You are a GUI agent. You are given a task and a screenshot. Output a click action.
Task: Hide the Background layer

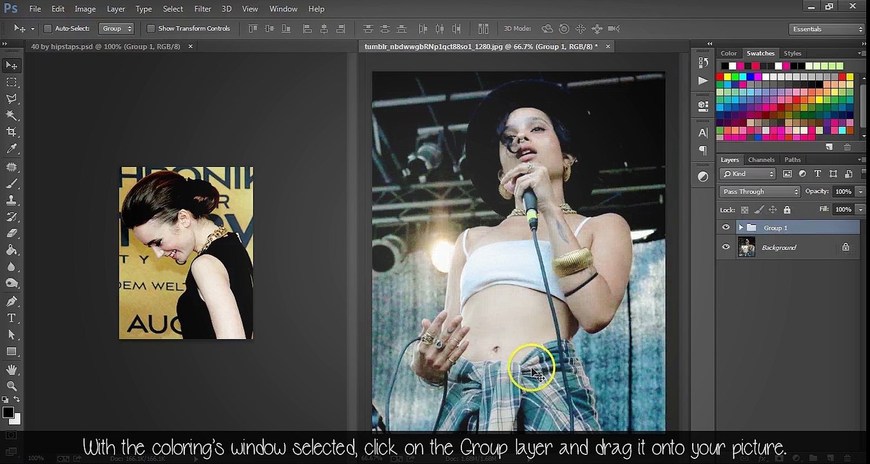click(x=726, y=247)
